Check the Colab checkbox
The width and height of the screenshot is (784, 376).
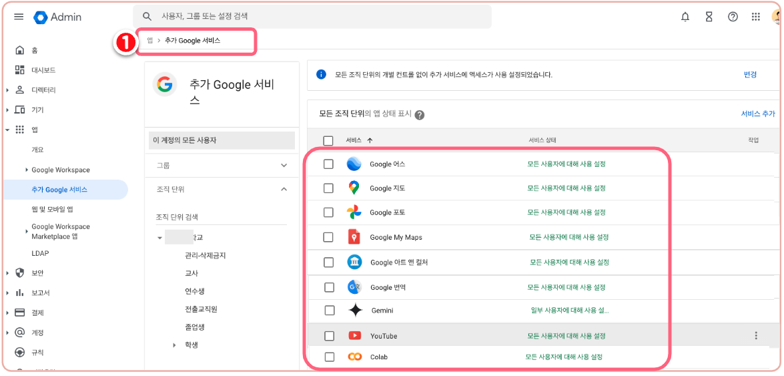[x=329, y=357]
